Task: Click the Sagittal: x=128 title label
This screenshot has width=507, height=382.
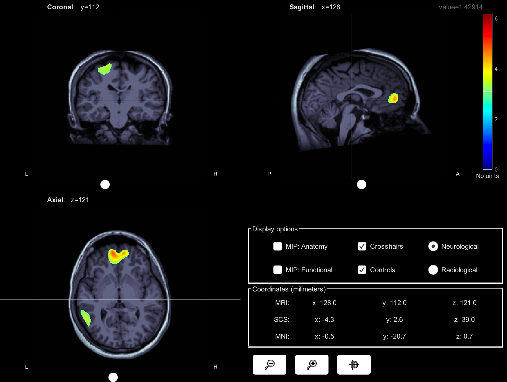Action: point(315,7)
